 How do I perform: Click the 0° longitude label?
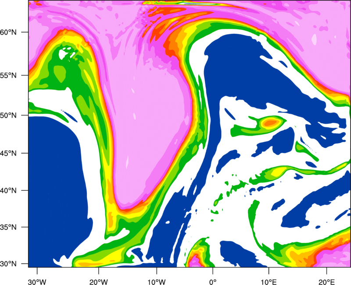pyautogui.click(x=213, y=282)
